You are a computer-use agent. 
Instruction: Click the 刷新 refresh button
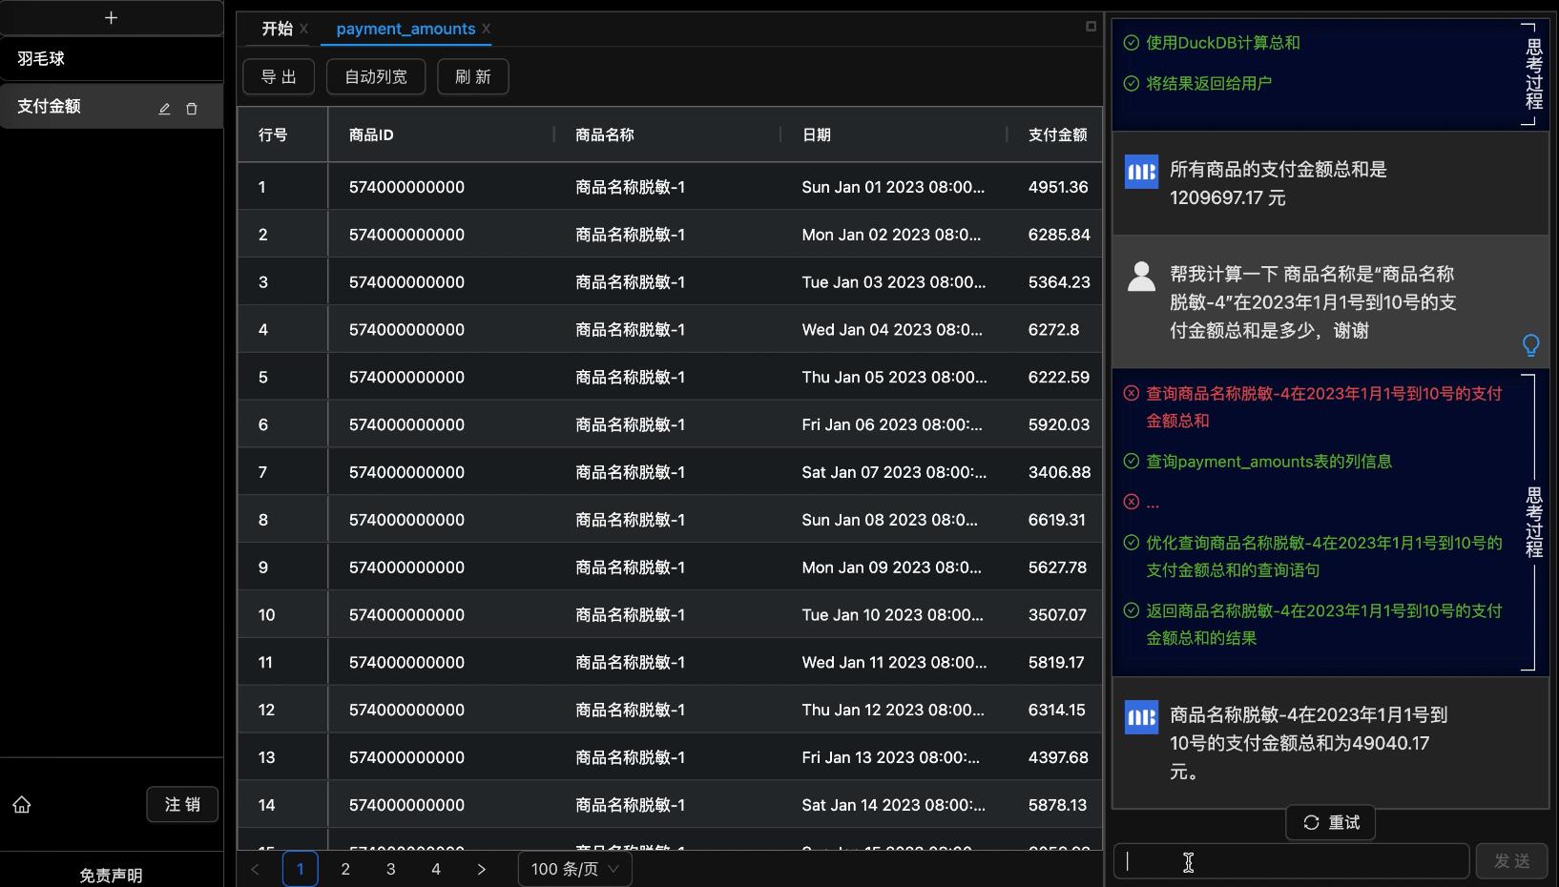[x=472, y=76]
